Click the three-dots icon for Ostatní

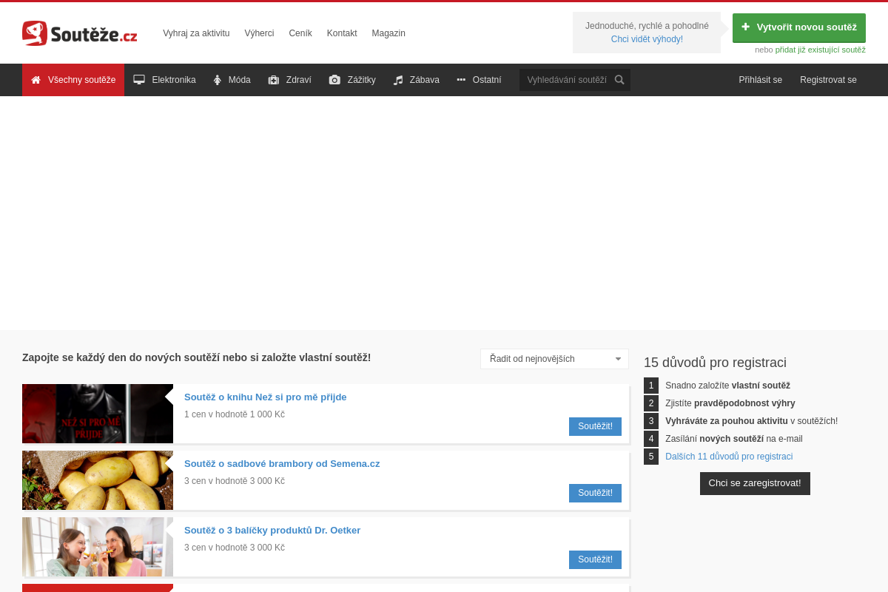pos(461,80)
